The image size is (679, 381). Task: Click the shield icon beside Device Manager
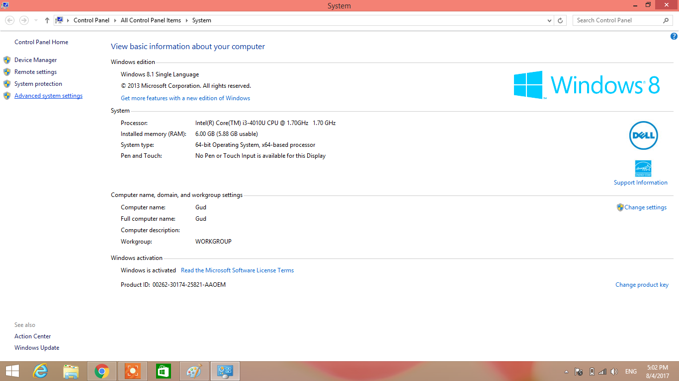click(x=7, y=60)
